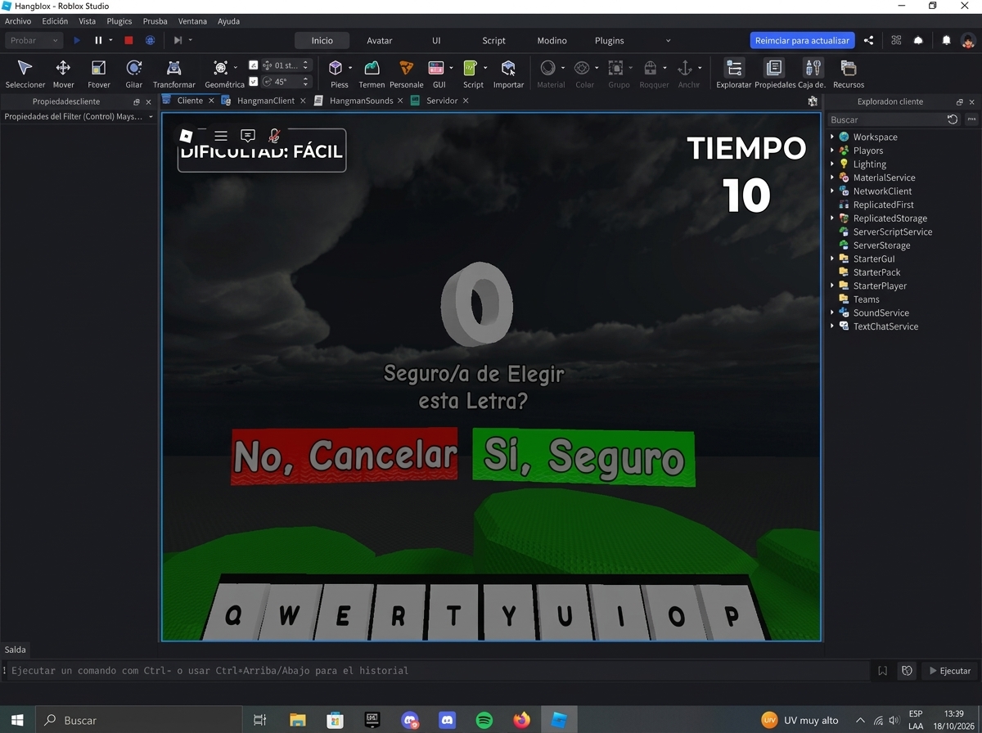This screenshot has width=982, height=733.
Task: Open the Ayuda menu
Action: click(x=228, y=21)
